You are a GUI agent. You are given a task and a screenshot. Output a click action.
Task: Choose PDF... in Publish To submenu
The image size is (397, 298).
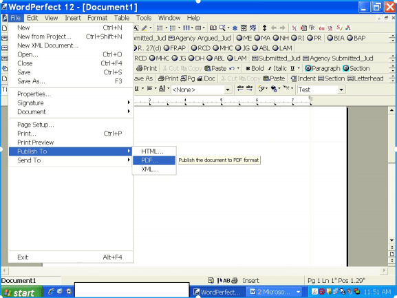point(154,160)
